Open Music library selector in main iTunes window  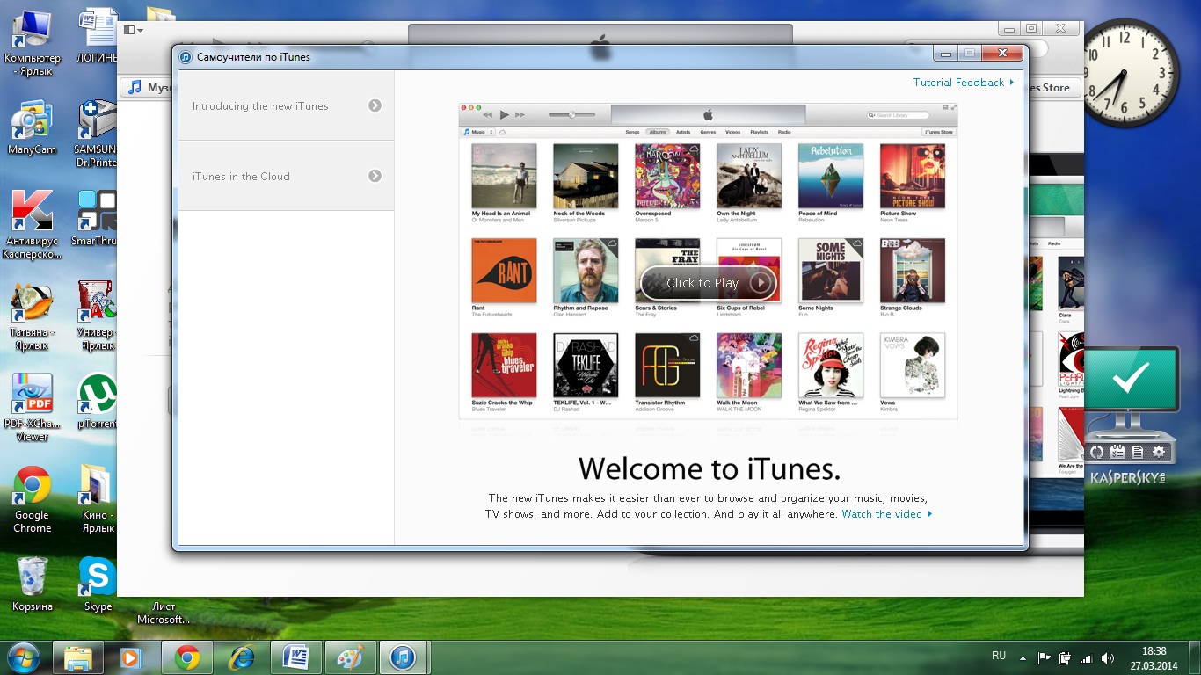145,88
